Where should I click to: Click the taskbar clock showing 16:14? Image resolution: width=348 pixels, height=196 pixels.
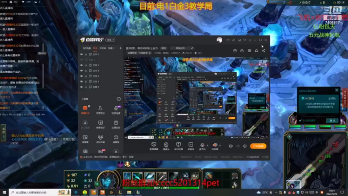click(x=331, y=192)
